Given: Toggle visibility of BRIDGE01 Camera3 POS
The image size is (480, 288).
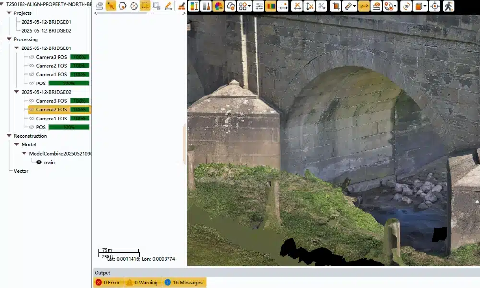Looking at the screenshot, I should (x=32, y=57).
